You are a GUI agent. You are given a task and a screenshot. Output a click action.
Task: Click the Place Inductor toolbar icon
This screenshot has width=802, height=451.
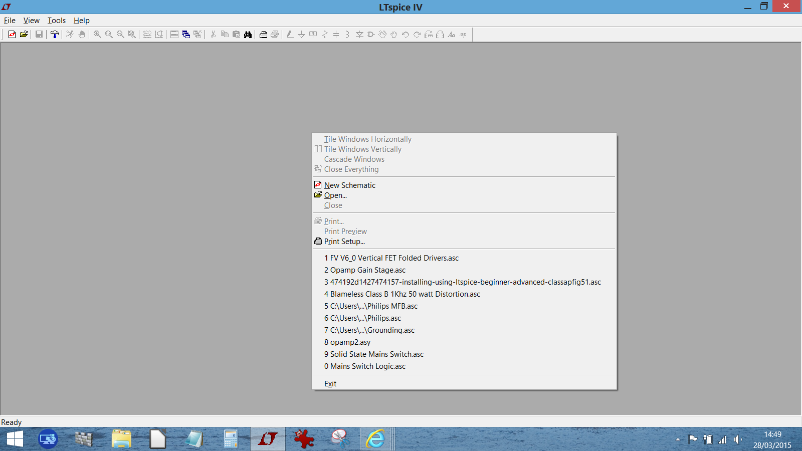[347, 35]
